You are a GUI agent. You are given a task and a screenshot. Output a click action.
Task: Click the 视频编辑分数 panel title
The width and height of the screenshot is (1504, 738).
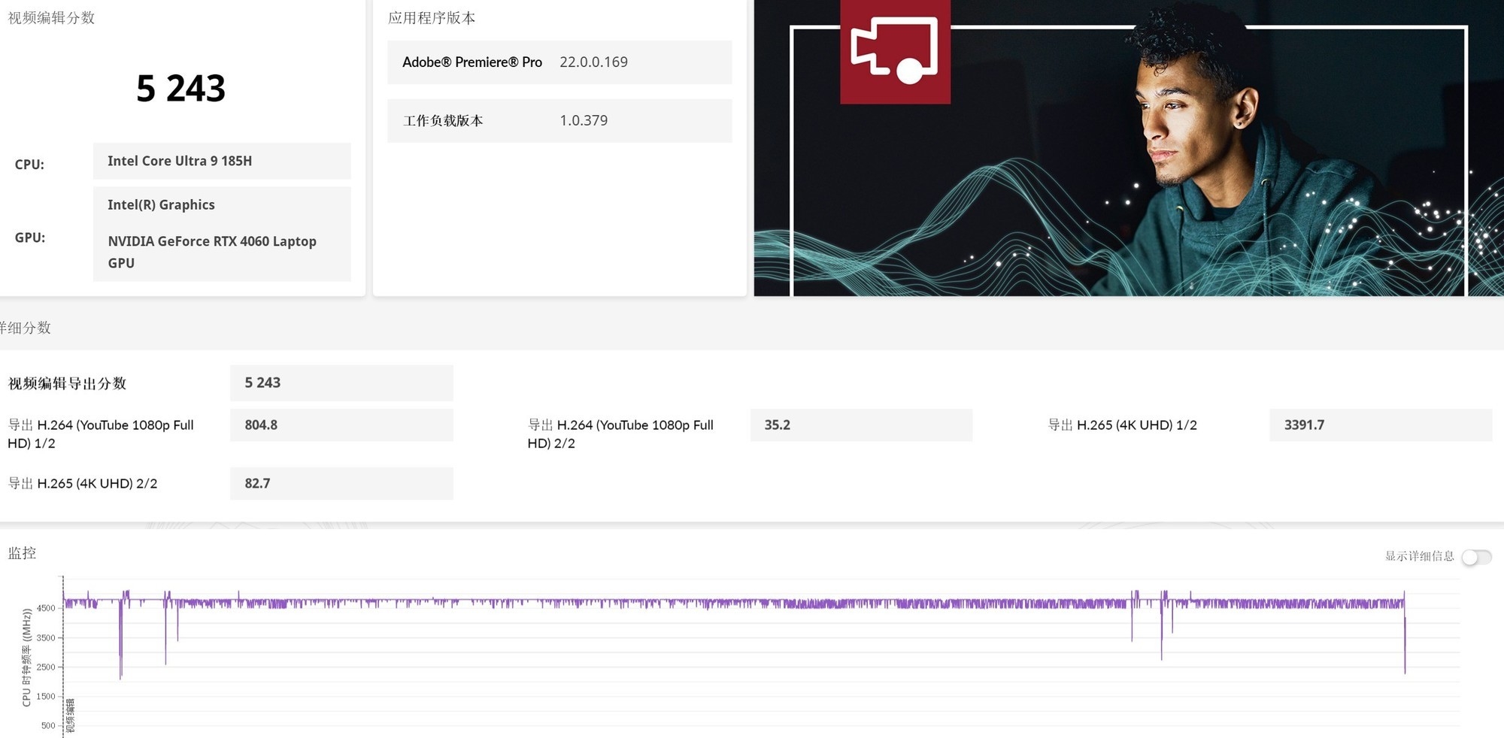click(x=51, y=18)
